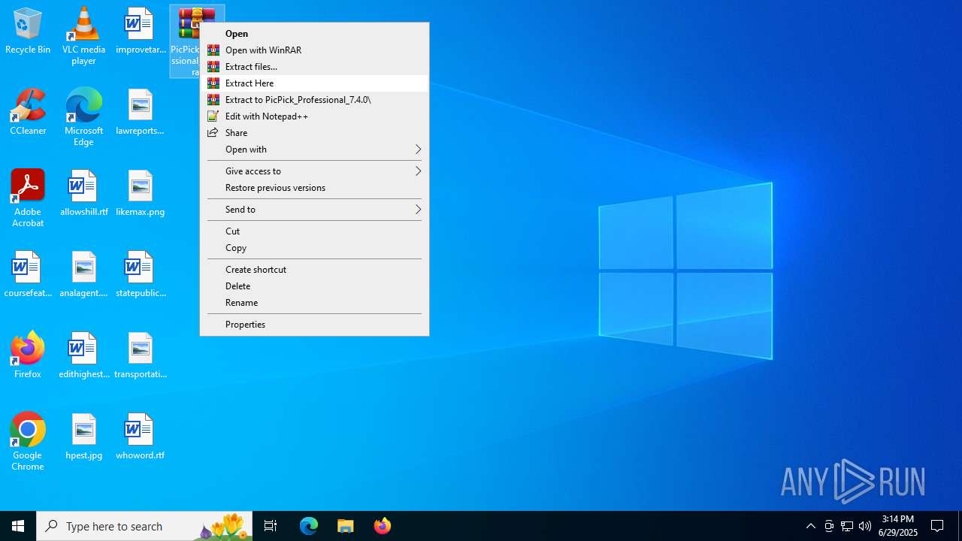Image resolution: width=962 pixels, height=541 pixels.
Task: Select the hpest.jpg image icon
Action: (x=83, y=437)
